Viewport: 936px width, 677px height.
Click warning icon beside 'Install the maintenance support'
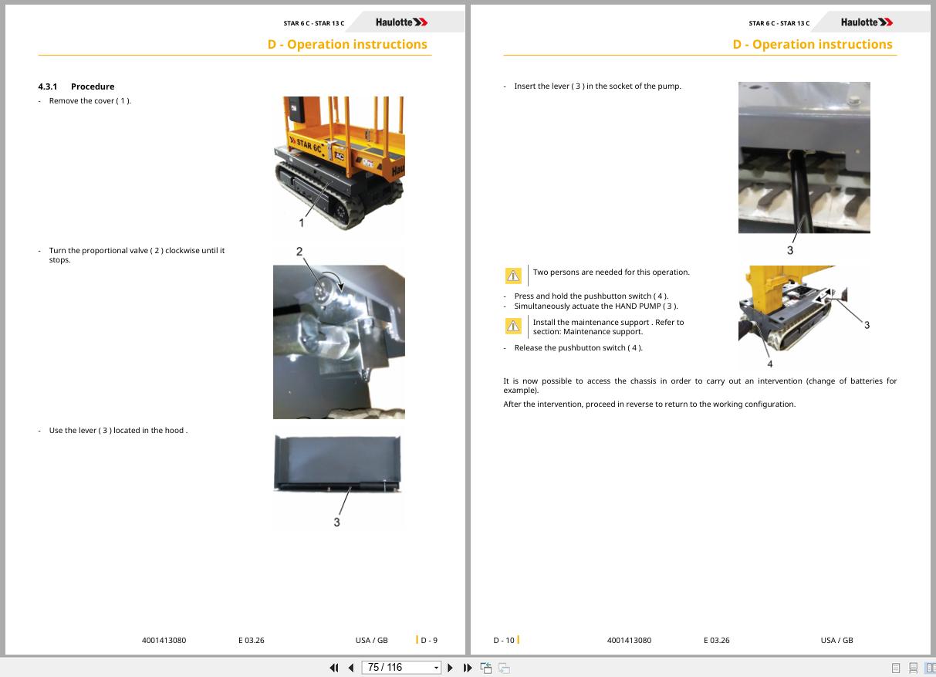tap(513, 327)
